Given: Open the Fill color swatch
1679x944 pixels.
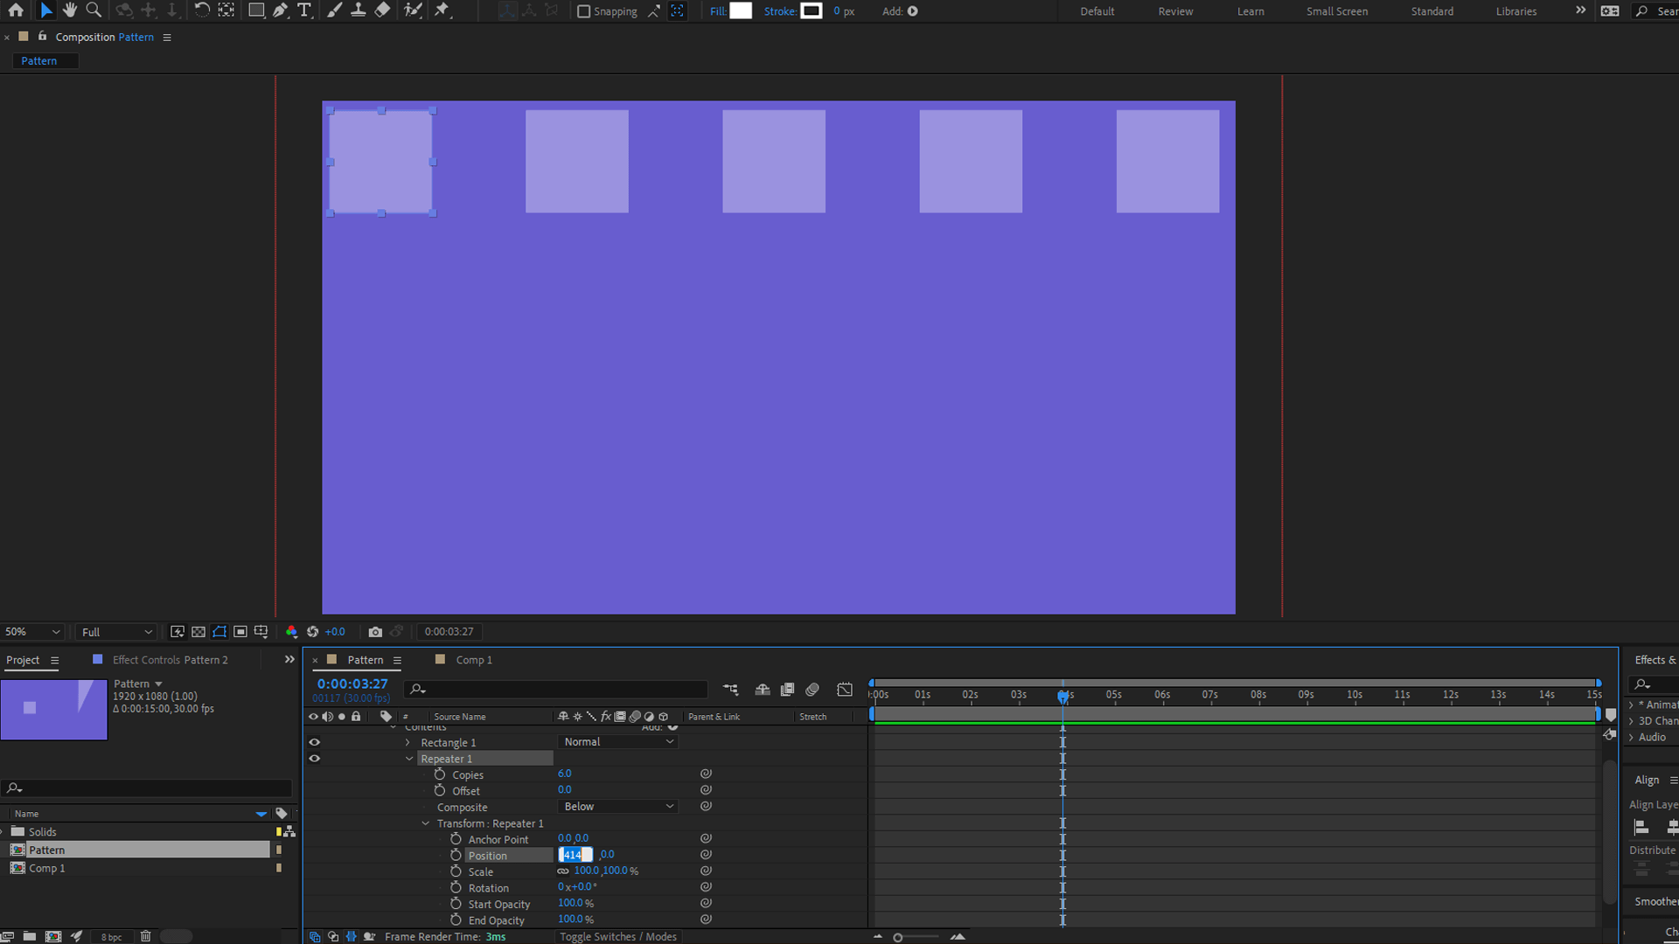Looking at the screenshot, I should (x=741, y=11).
